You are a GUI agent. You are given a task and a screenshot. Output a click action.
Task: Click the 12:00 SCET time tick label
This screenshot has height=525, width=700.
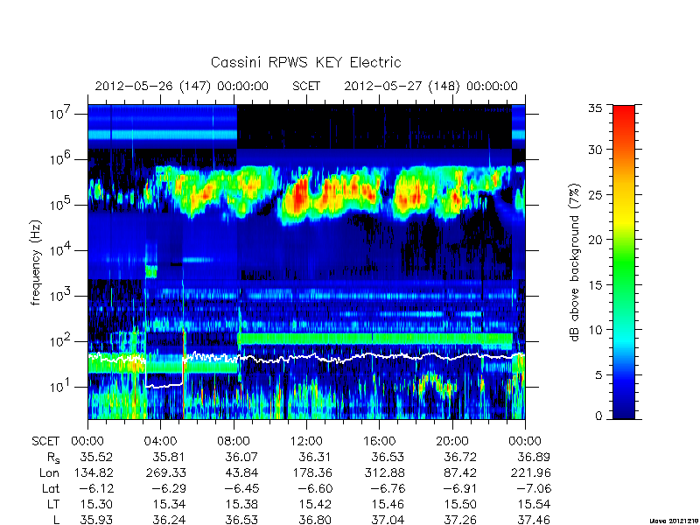tap(306, 441)
